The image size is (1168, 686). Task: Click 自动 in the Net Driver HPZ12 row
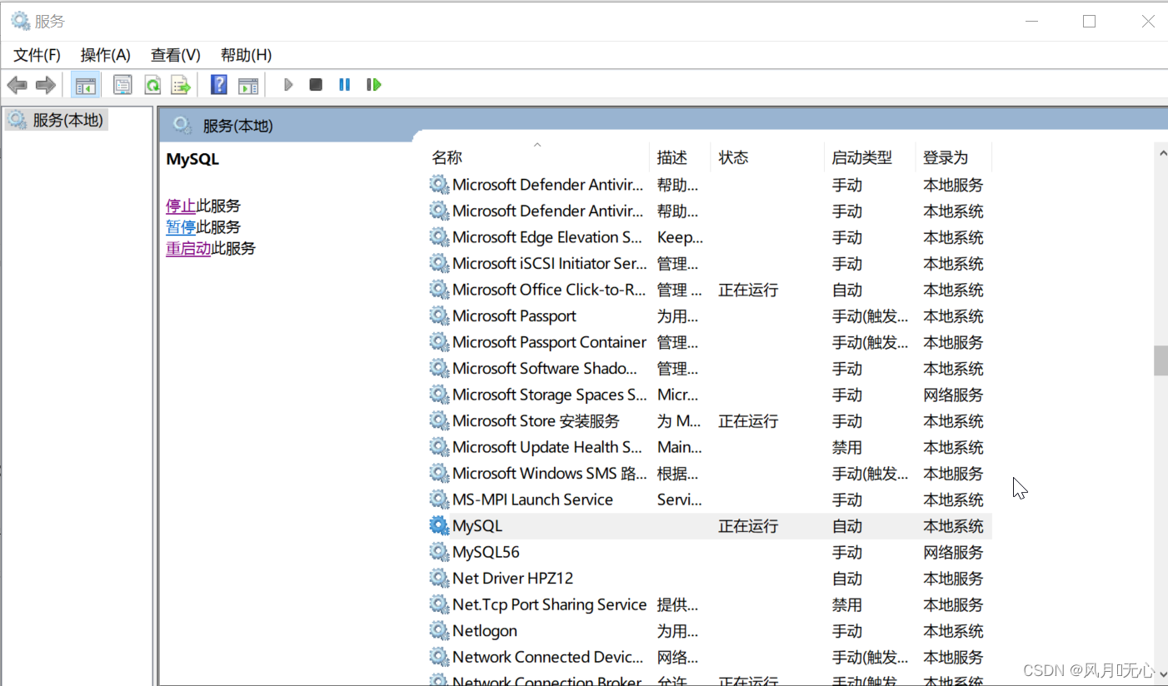click(x=846, y=578)
